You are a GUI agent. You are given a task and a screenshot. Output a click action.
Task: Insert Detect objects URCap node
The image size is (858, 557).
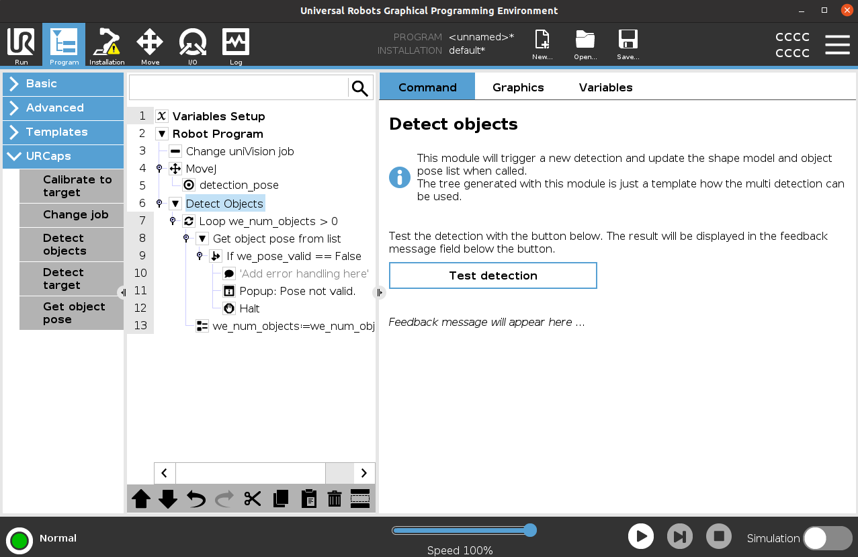pos(71,245)
